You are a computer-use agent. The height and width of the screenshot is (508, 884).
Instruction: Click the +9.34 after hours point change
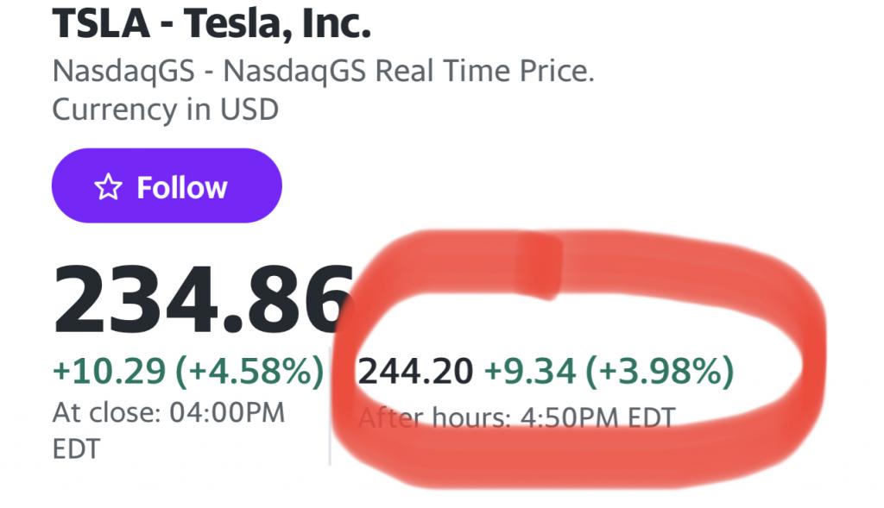point(530,372)
